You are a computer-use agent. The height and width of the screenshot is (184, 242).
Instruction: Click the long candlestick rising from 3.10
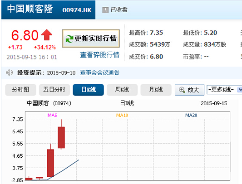50,163
